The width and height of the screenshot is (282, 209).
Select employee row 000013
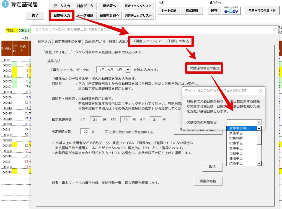[16, 172]
